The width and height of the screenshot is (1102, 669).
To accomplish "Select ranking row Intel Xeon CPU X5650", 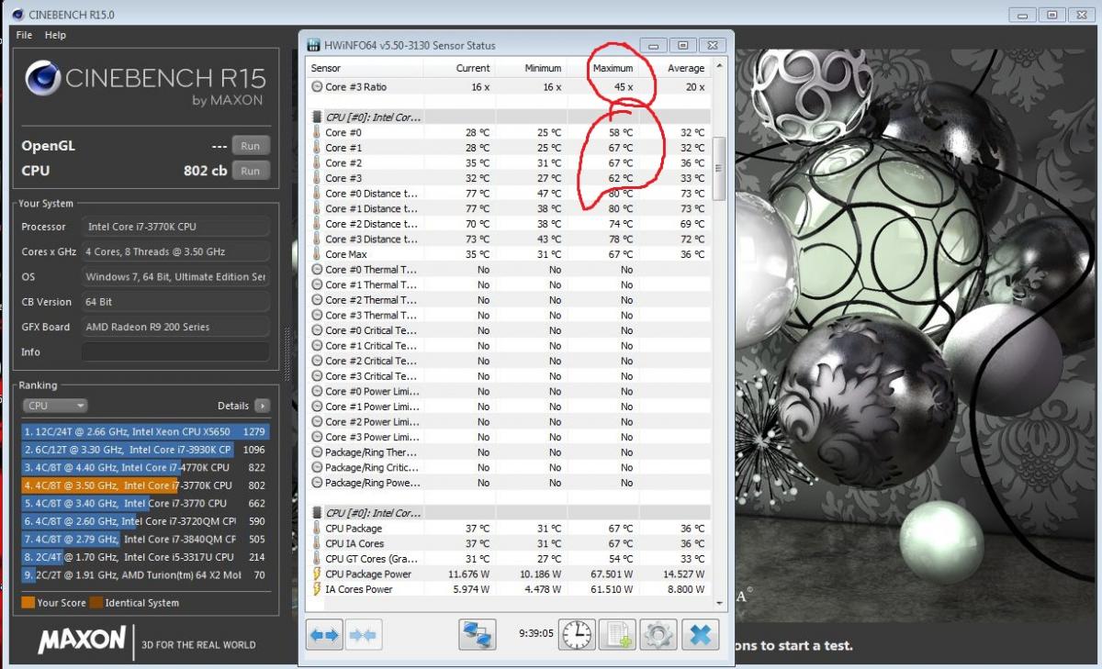I will [145, 431].
